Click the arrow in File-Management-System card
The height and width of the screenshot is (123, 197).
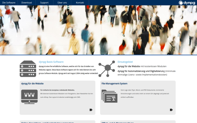pos(171,110)
